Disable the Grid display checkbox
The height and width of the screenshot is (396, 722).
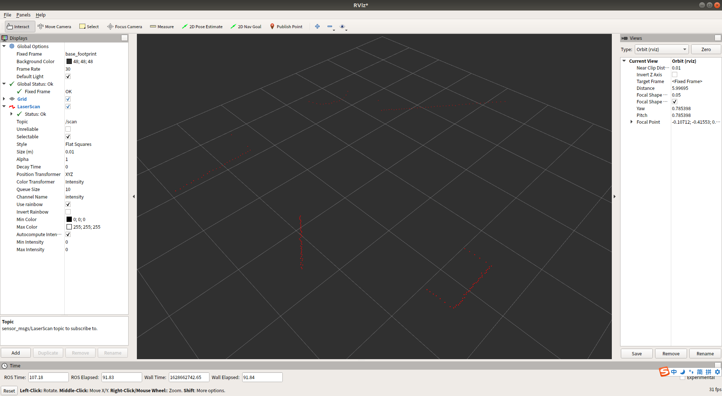click(x=68, y=99)
